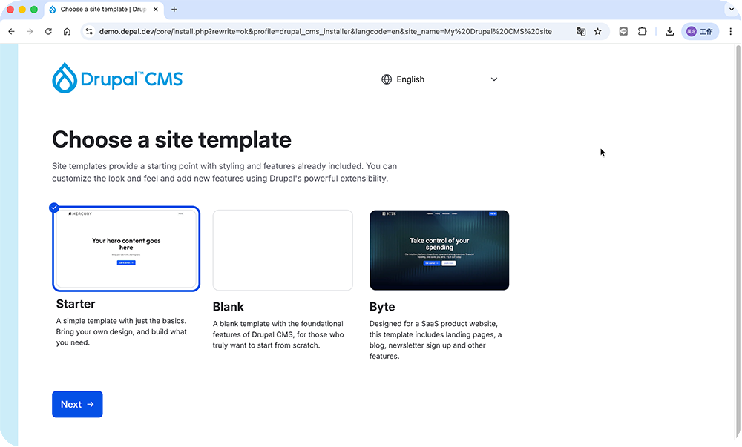
Task: Open the browser downloads icon
Action: [x=669, y=32]
